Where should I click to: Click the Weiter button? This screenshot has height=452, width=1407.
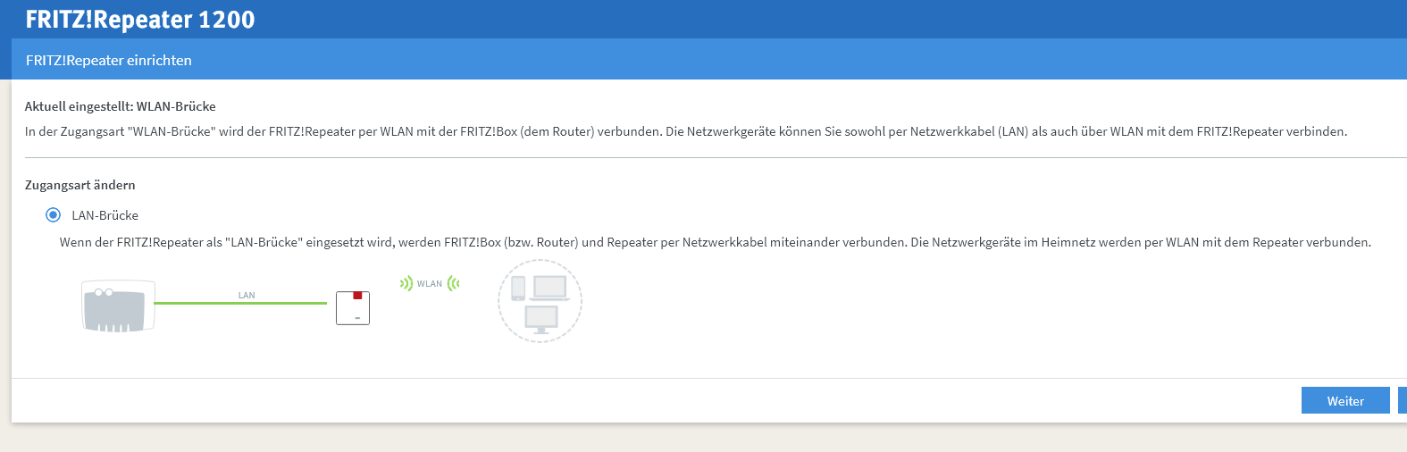point(1345,400)
